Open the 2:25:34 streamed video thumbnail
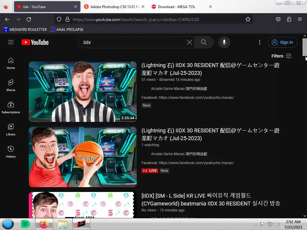This screenshot has height=230, width=307. point(83,92)
